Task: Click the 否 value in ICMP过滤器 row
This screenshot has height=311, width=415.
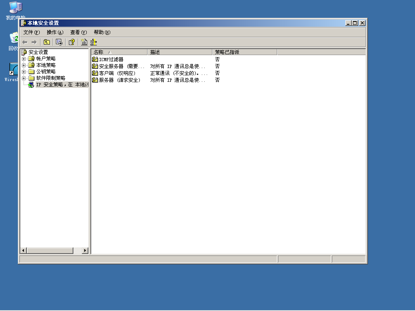Action: coord(217,59)
